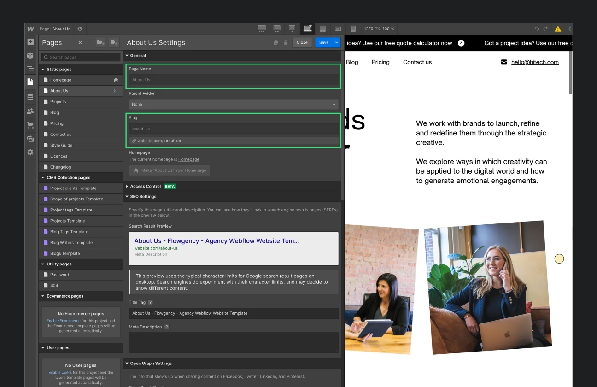Screen dimensions: 597x387
Task: Click Contact us in the site navigation
Action: [x=417, y=62]
